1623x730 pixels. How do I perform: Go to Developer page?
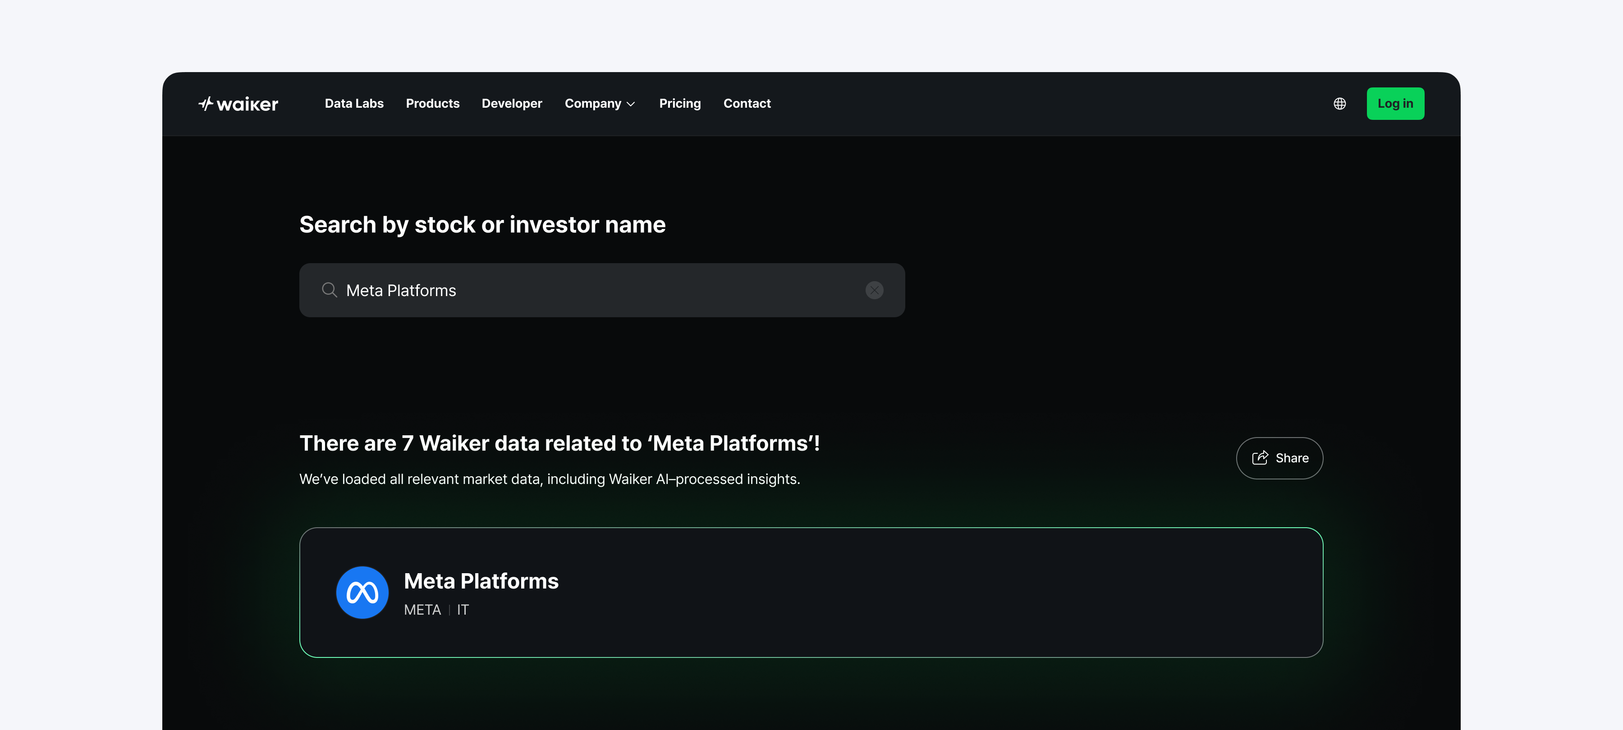pos(512,103)
